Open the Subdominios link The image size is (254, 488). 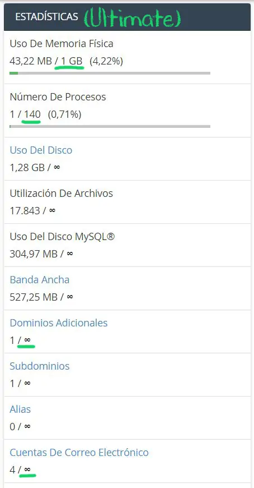[x=39, y=366]
